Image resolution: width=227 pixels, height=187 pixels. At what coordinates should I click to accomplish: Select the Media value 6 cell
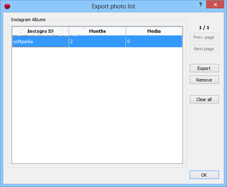[x=154, y=42]
